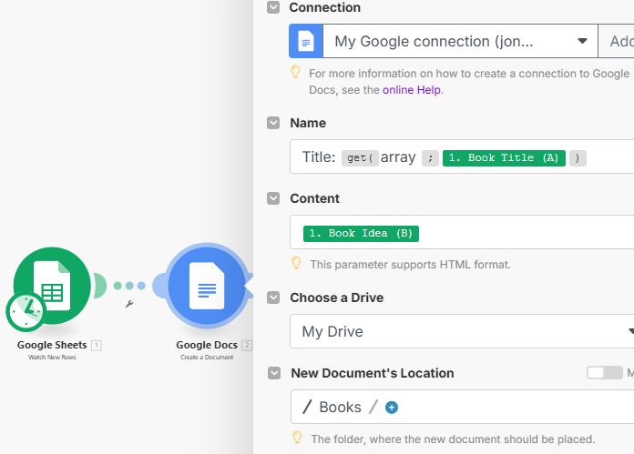Open the Choose a Drive dropdown
Screen dimensions: 634x454
pos(462,331)
